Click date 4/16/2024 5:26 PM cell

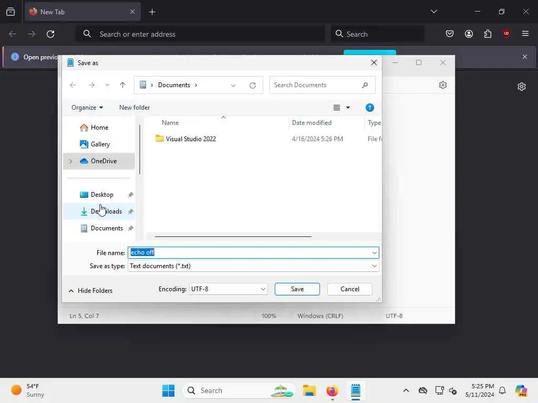pyautogui.click(x=317, y=139)
